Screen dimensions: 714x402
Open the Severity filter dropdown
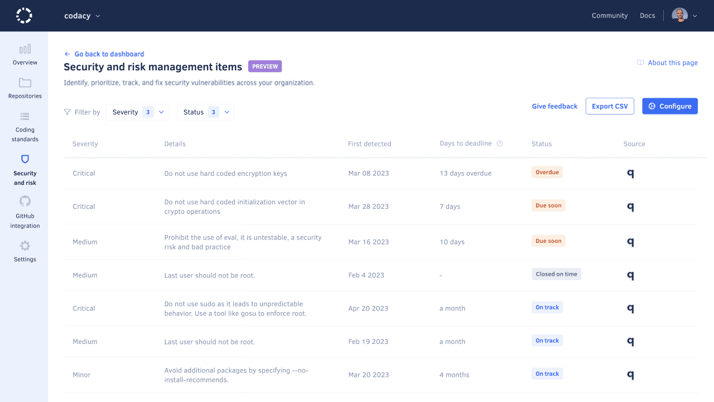click(138, 112)
